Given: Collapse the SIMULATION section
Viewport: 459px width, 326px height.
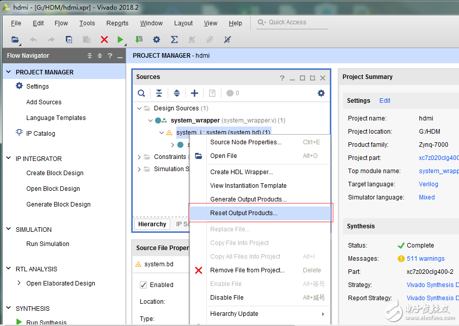Looking at the screenshot, I should [9, 229].
